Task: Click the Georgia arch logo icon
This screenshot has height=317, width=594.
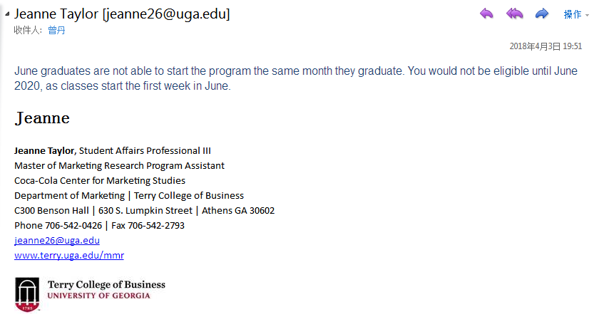Action: click(x=28, y=293)
